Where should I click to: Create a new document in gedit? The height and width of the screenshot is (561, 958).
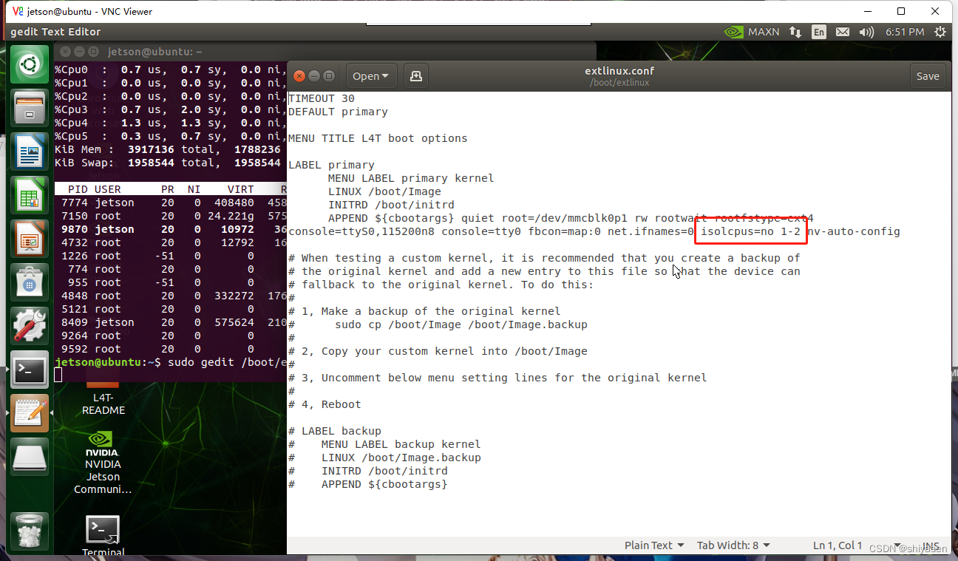point(415,75)
